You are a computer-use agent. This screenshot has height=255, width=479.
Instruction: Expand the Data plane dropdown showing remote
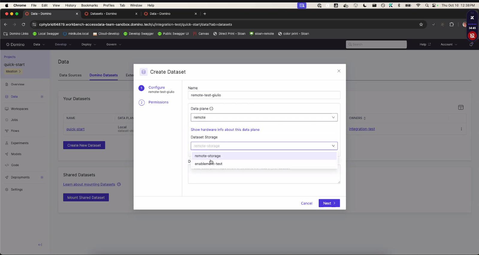pyautogui.click(x=264, y=117)
